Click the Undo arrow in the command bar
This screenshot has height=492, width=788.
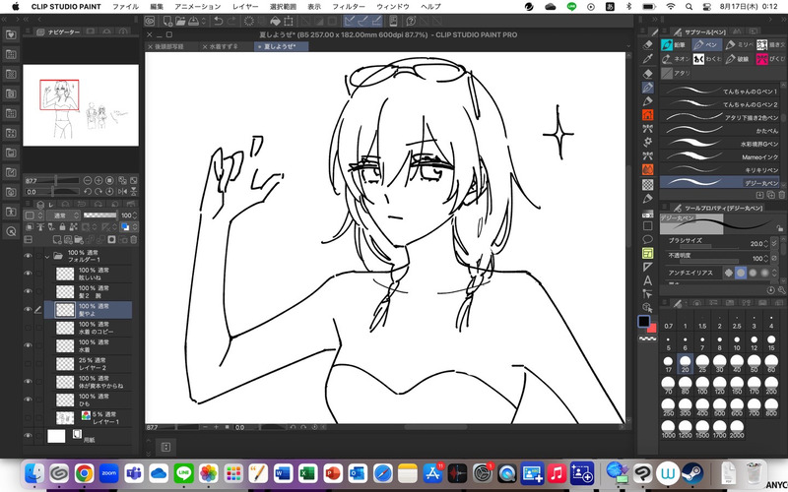click(x=218, y=21)
